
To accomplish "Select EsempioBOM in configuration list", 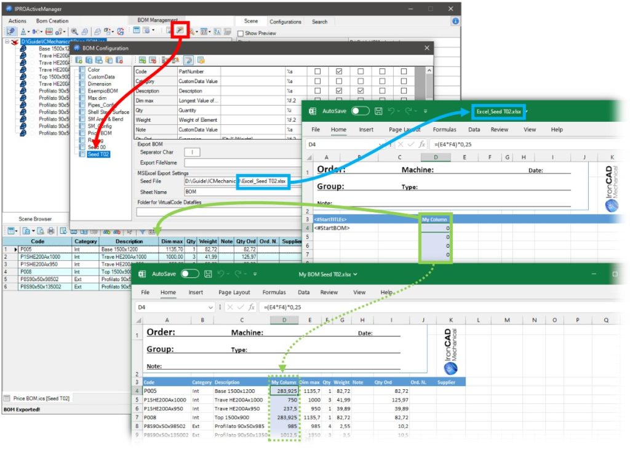I will [103, 91].
